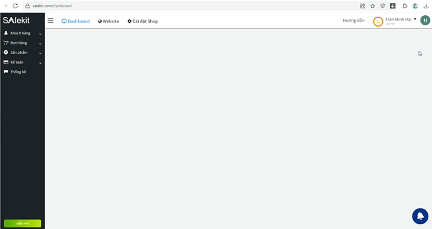Image resolution: width=432 pixels, height=229 pixels.
Task: Open the browser profile avatar
Action: 415,6
